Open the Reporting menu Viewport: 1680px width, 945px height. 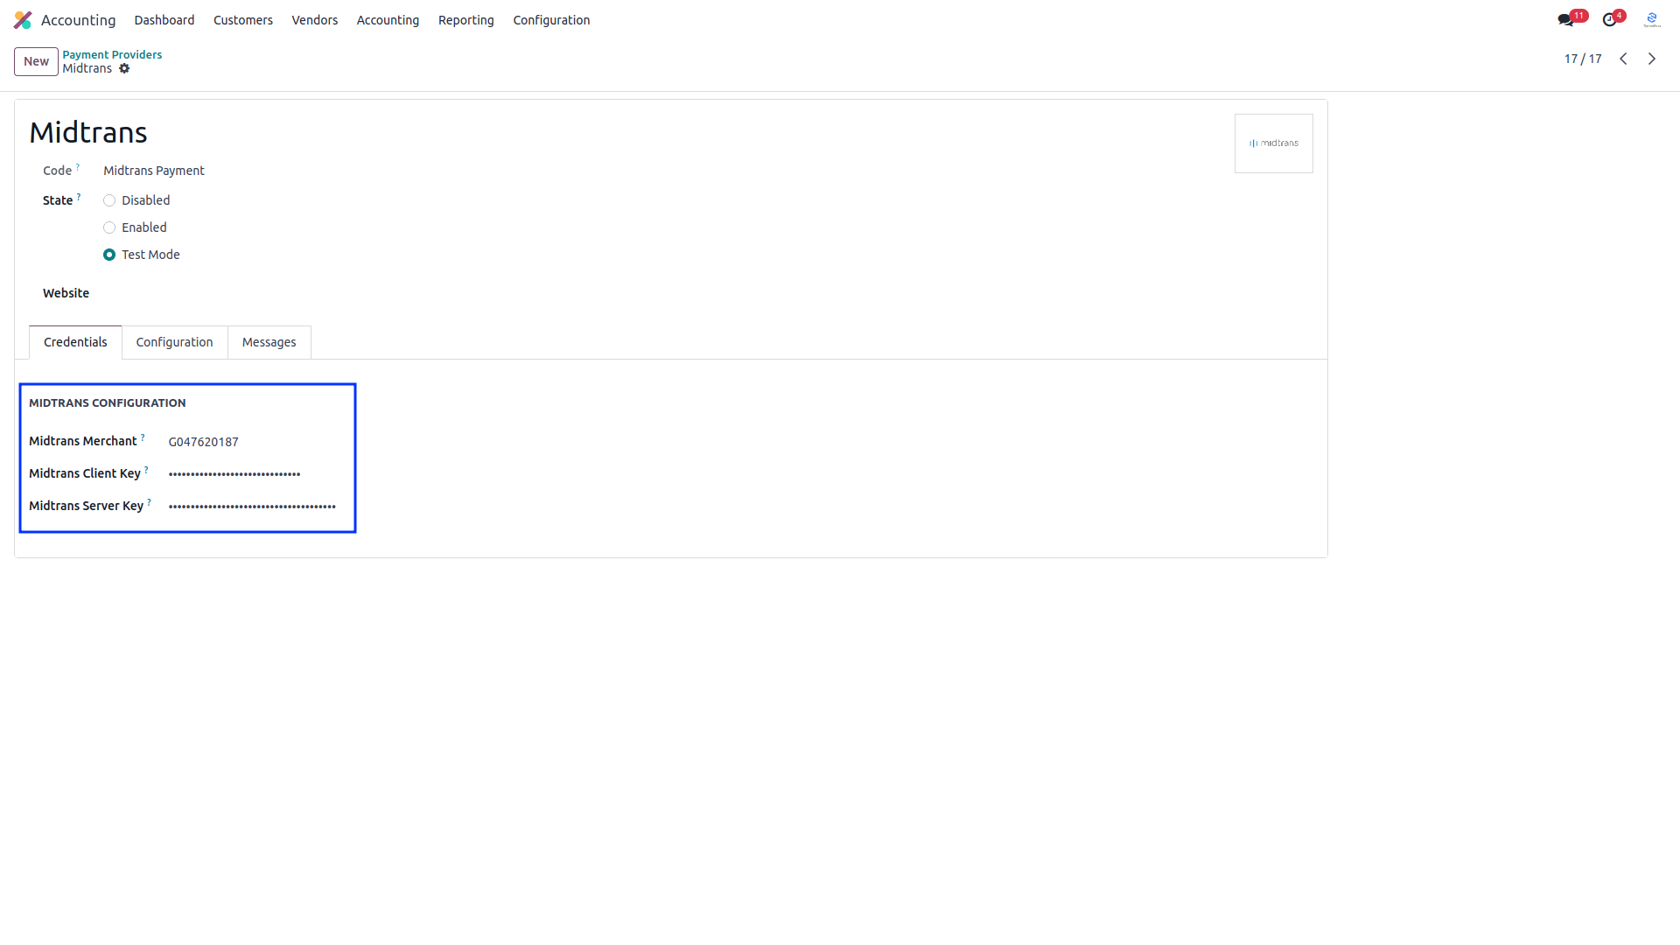[x=466, y=20]
